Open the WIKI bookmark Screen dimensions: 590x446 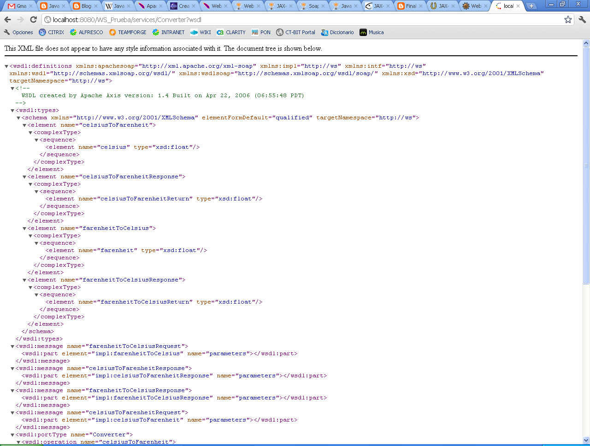tap(201, 32)
